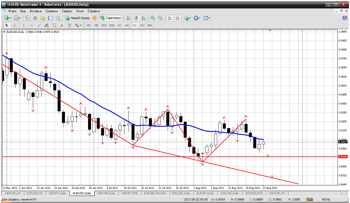The height and width of the screenshot is (203, 350).
Task: Click the New Chart icon
Action: pos(7,18)
